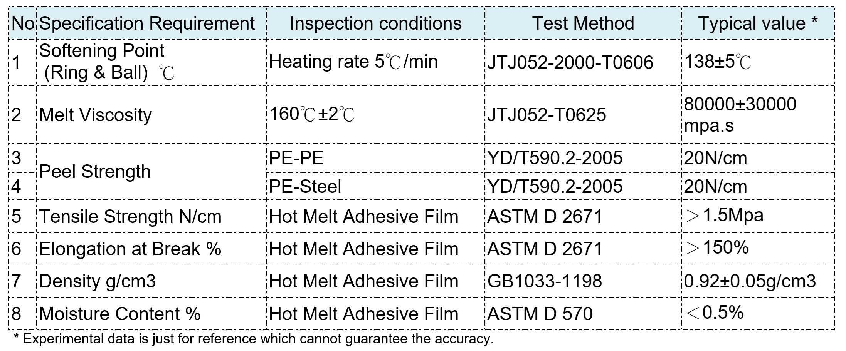Click the "80000±30000 mpa.s" value cell
Image resolution: width=846 pixels, height=351 pixels.
pyautogui.click(x=740, y=115)
